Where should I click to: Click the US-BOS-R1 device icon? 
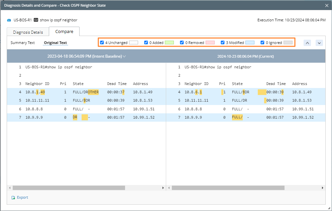pos(9,20)
